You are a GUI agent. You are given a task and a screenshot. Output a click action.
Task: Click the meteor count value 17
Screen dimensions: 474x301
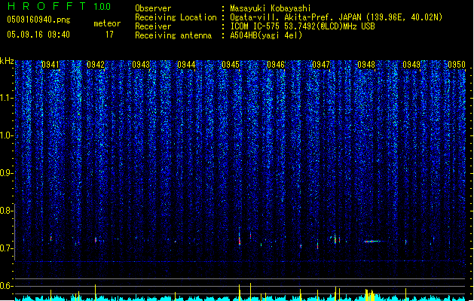tap(109, 35)
